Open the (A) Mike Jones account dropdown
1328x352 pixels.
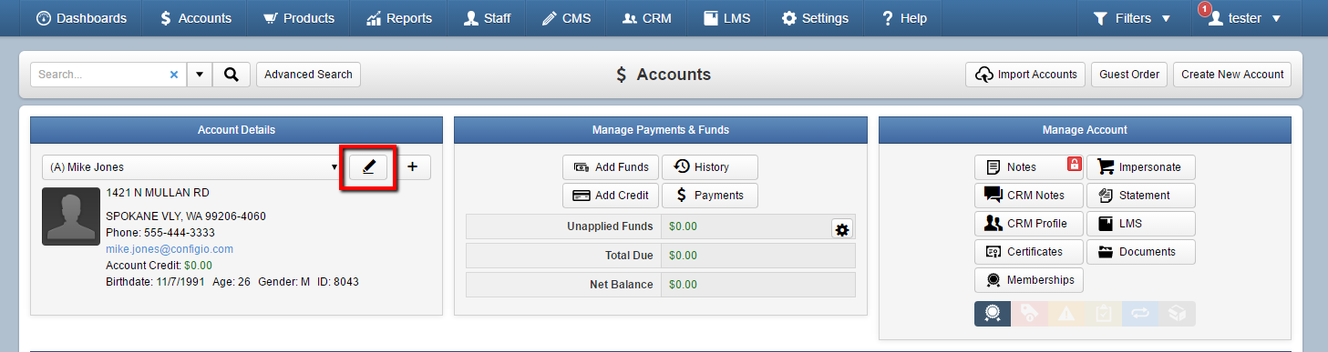coord(192,167)
